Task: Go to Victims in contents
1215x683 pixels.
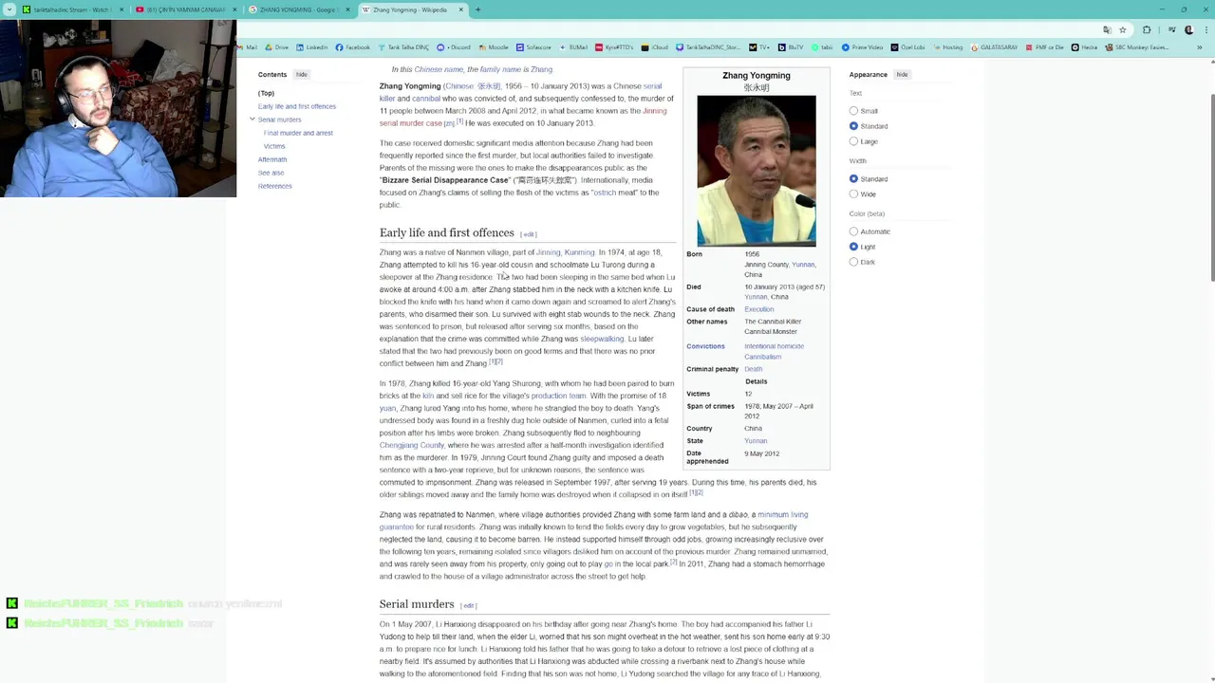Action: 274,146
